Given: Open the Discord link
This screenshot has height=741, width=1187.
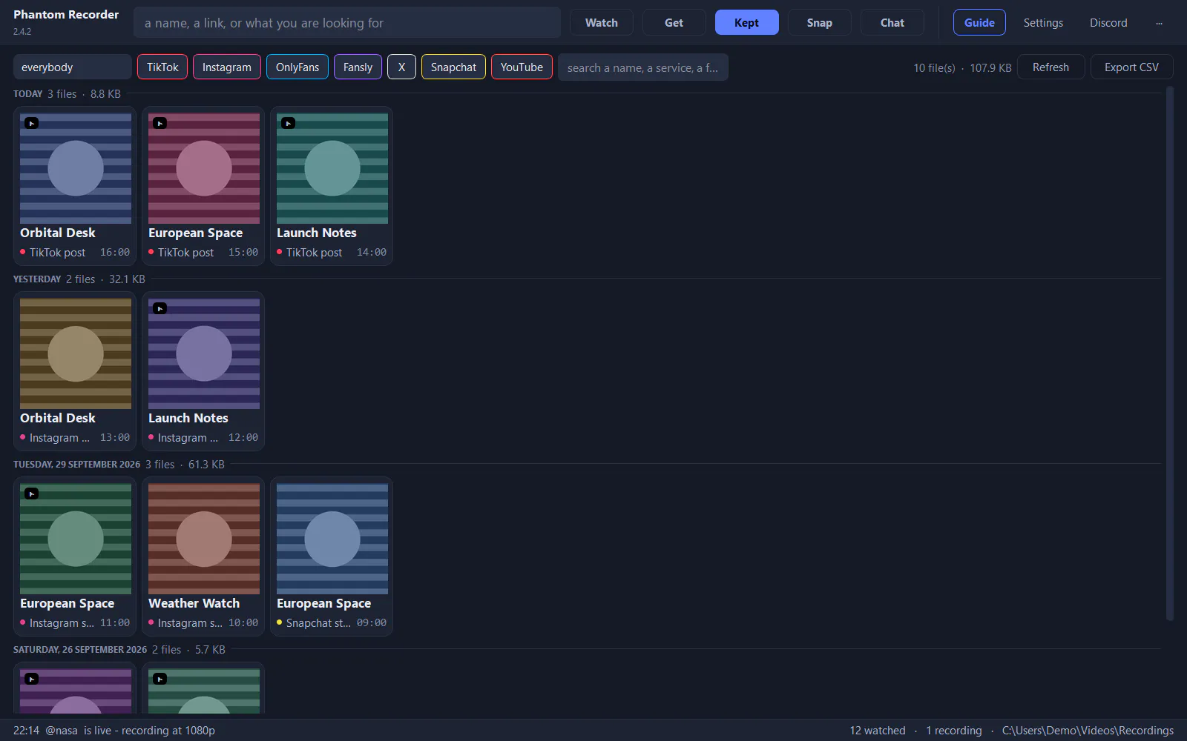Looking at the screenshot, I should pyautogui.click(x=1108, y=23).
